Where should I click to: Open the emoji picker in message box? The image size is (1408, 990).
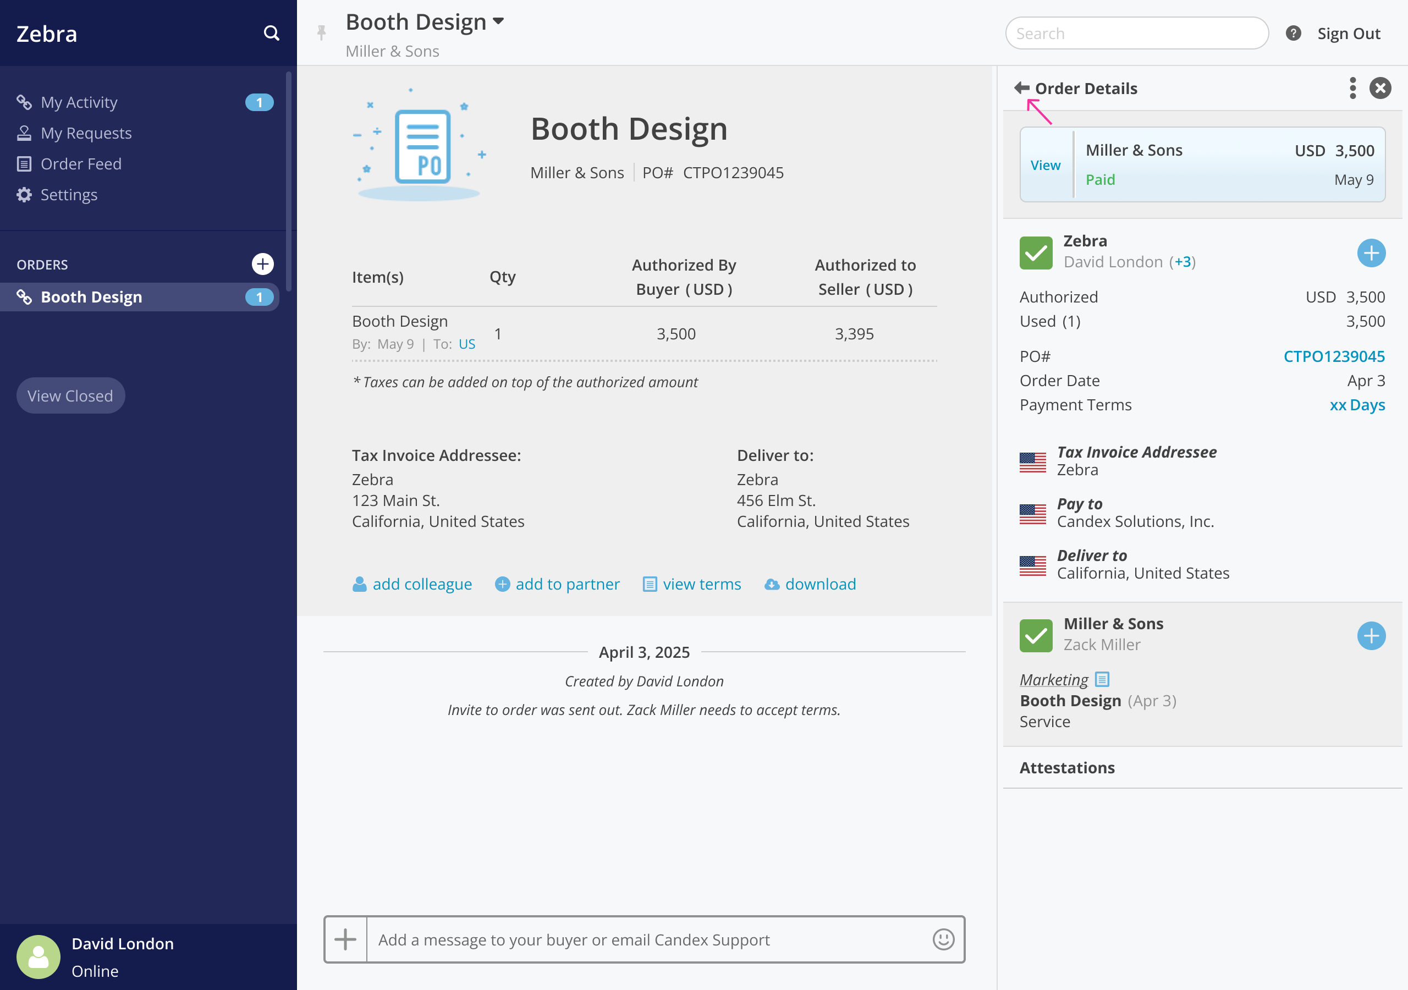click(x=943, y=939)
